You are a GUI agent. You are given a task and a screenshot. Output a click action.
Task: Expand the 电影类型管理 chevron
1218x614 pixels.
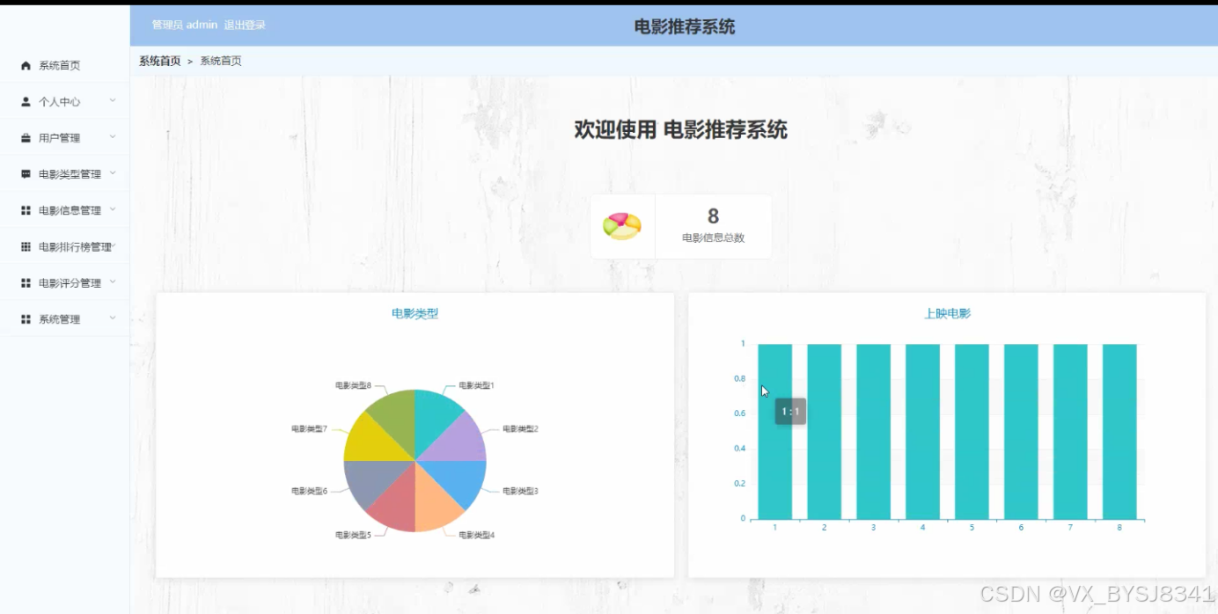pos(113,173)
